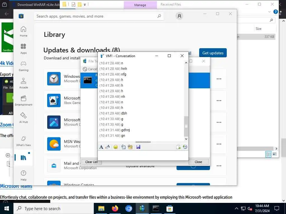The image size is (286, 214).
Task: Open the Mail and Calendar app icon
Action: (54, 166)
